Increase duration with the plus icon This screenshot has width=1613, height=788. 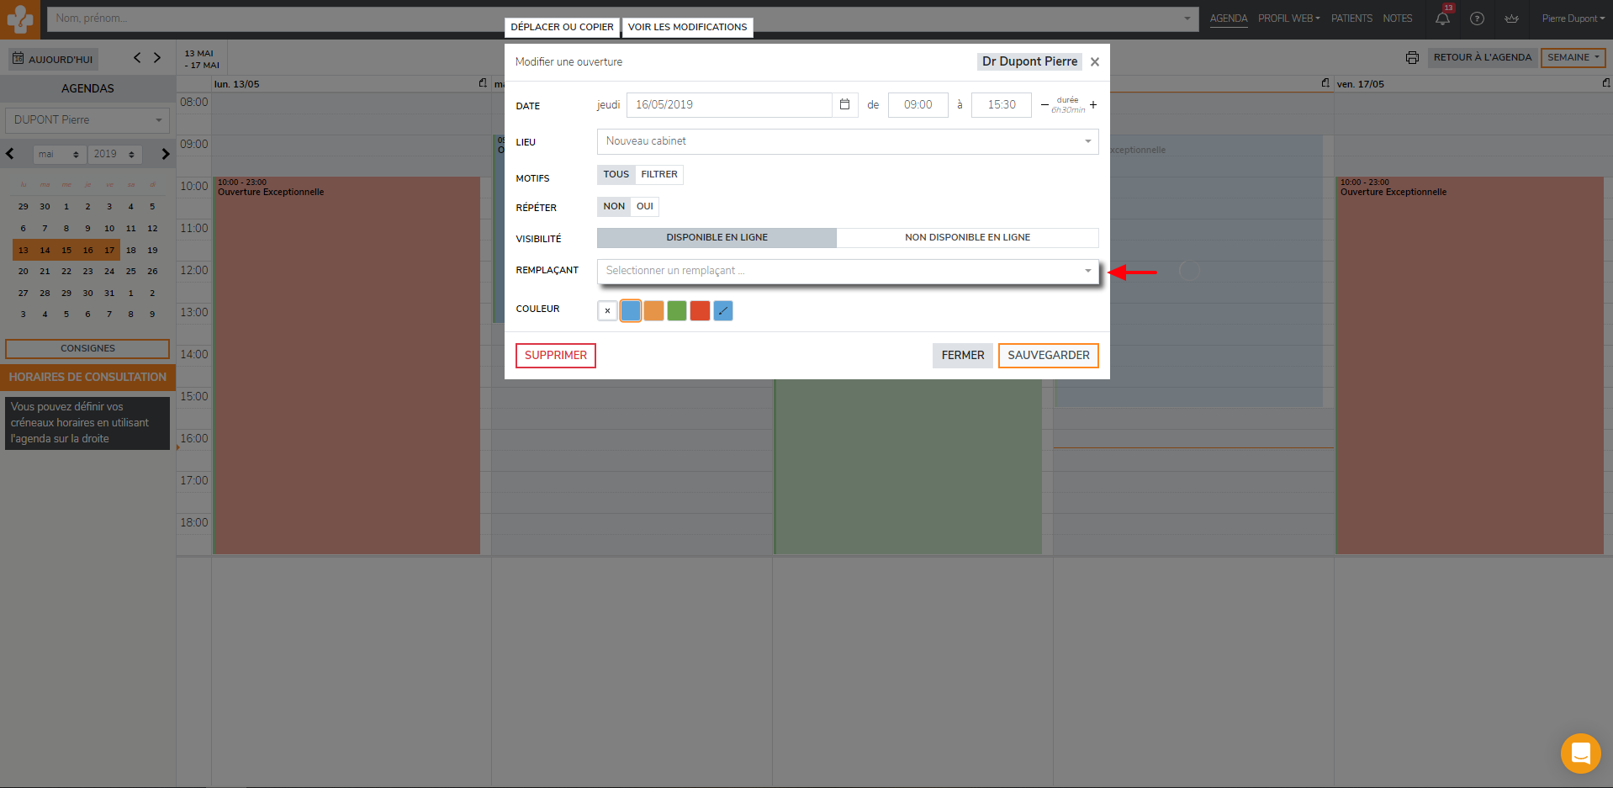point(1093,105)
